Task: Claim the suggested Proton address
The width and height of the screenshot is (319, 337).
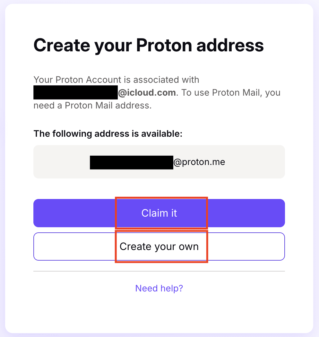Action: click(x=159, y=213)
